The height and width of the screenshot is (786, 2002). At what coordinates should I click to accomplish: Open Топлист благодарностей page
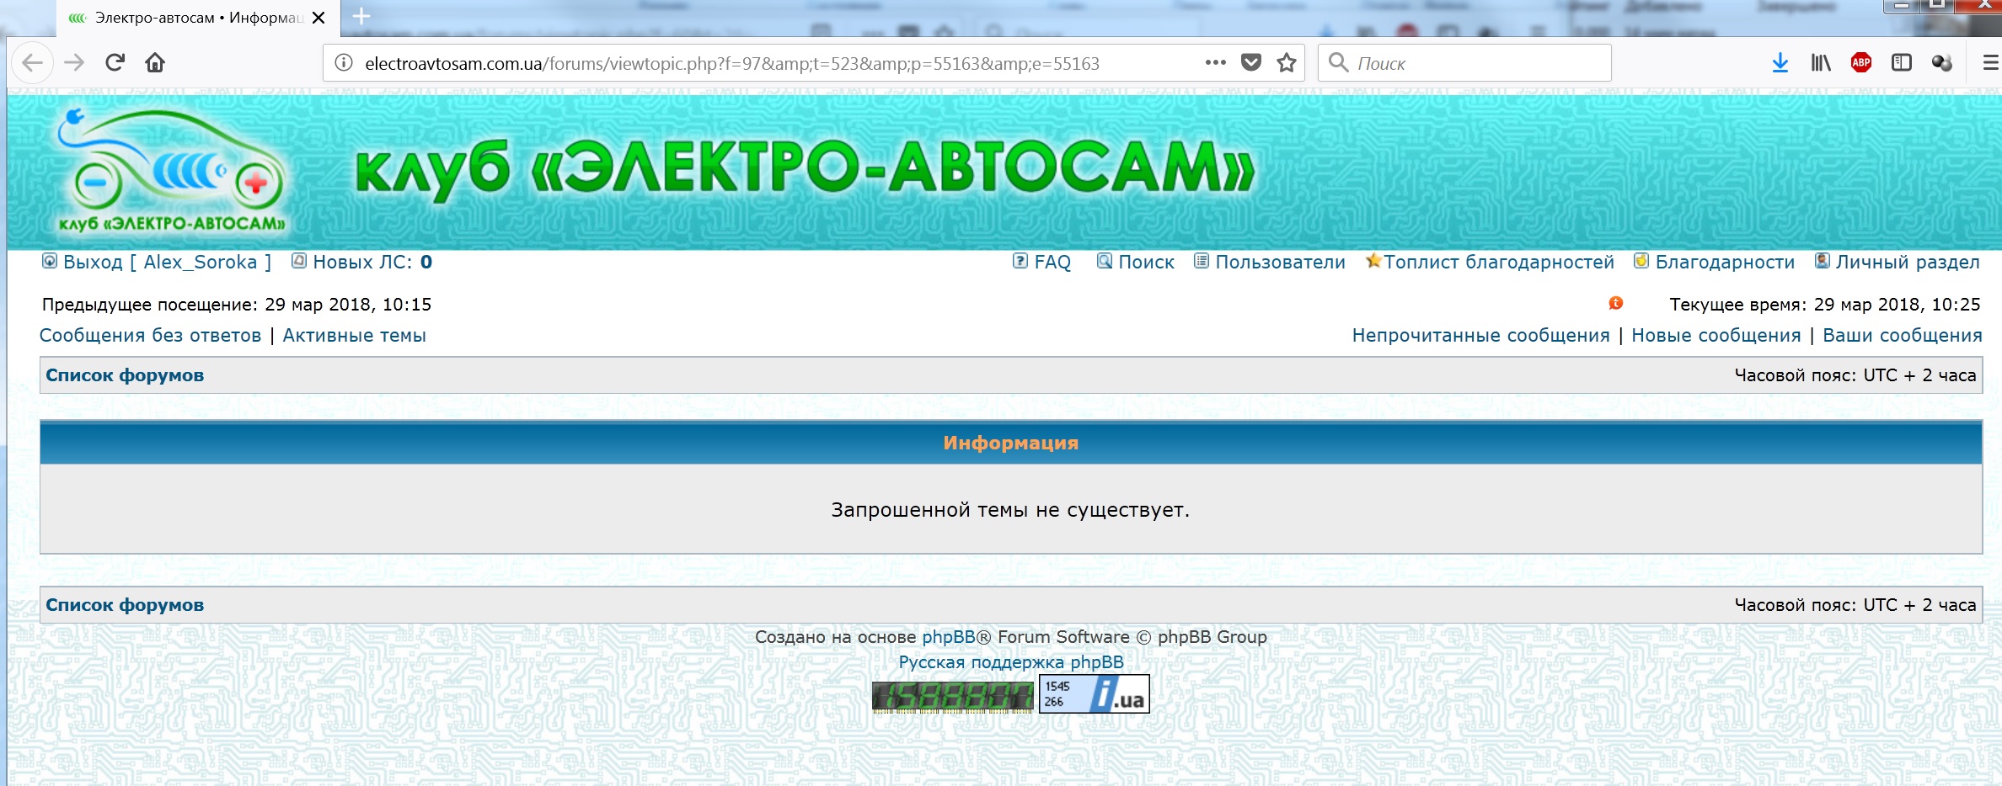1498,263
